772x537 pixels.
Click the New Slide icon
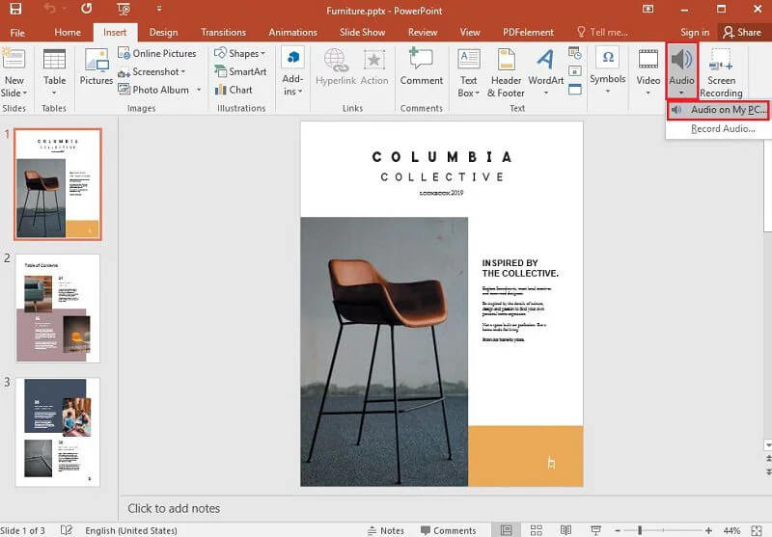pos(14,60)
